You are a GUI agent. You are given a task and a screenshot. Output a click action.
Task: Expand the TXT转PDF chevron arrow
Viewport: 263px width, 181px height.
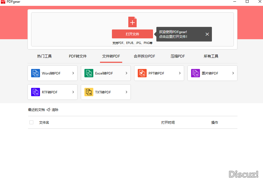[x=126, y=92]
